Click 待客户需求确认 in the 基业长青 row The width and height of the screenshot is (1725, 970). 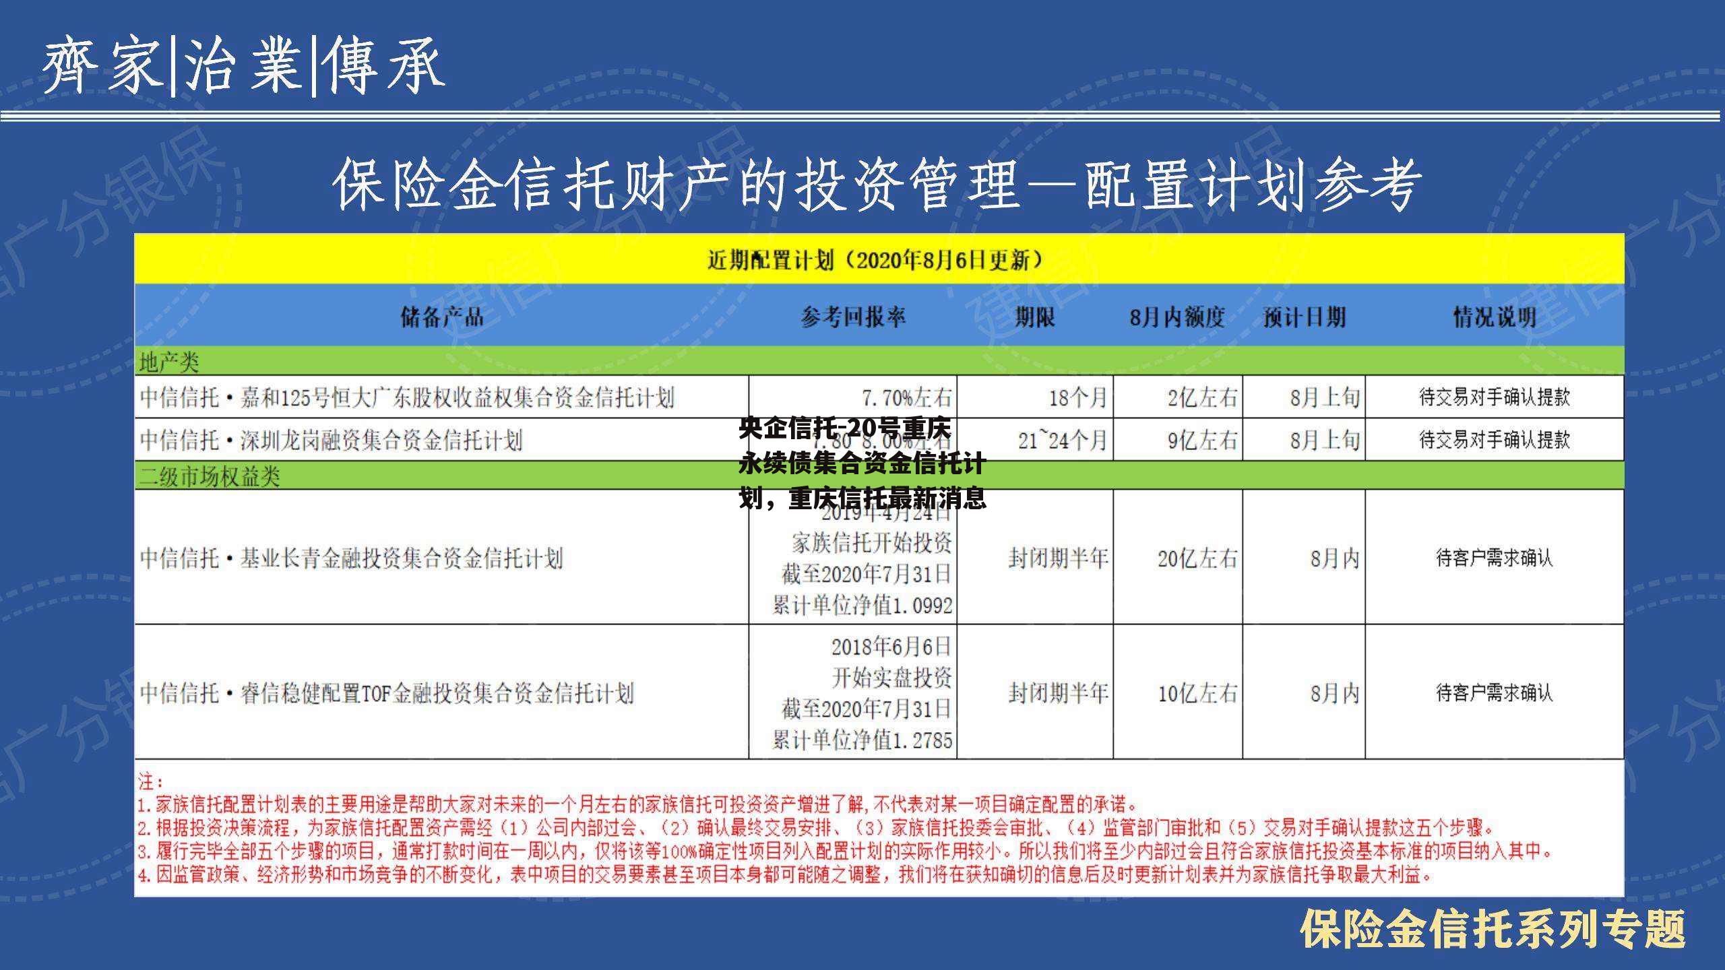pyautogui.click(x=1495, y=557)
